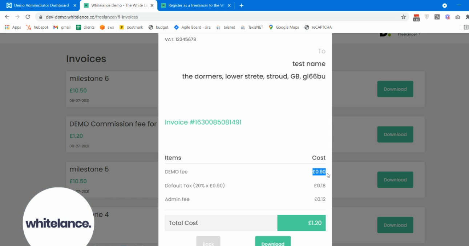Image resolution: width=469 pixels, height=246 pixels.
Task: Open the camera screenshot extension
Action: click(457, 17)
